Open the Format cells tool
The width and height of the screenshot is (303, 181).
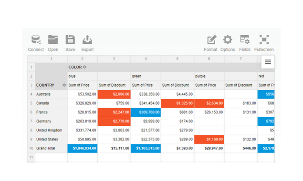click(210, 43)
